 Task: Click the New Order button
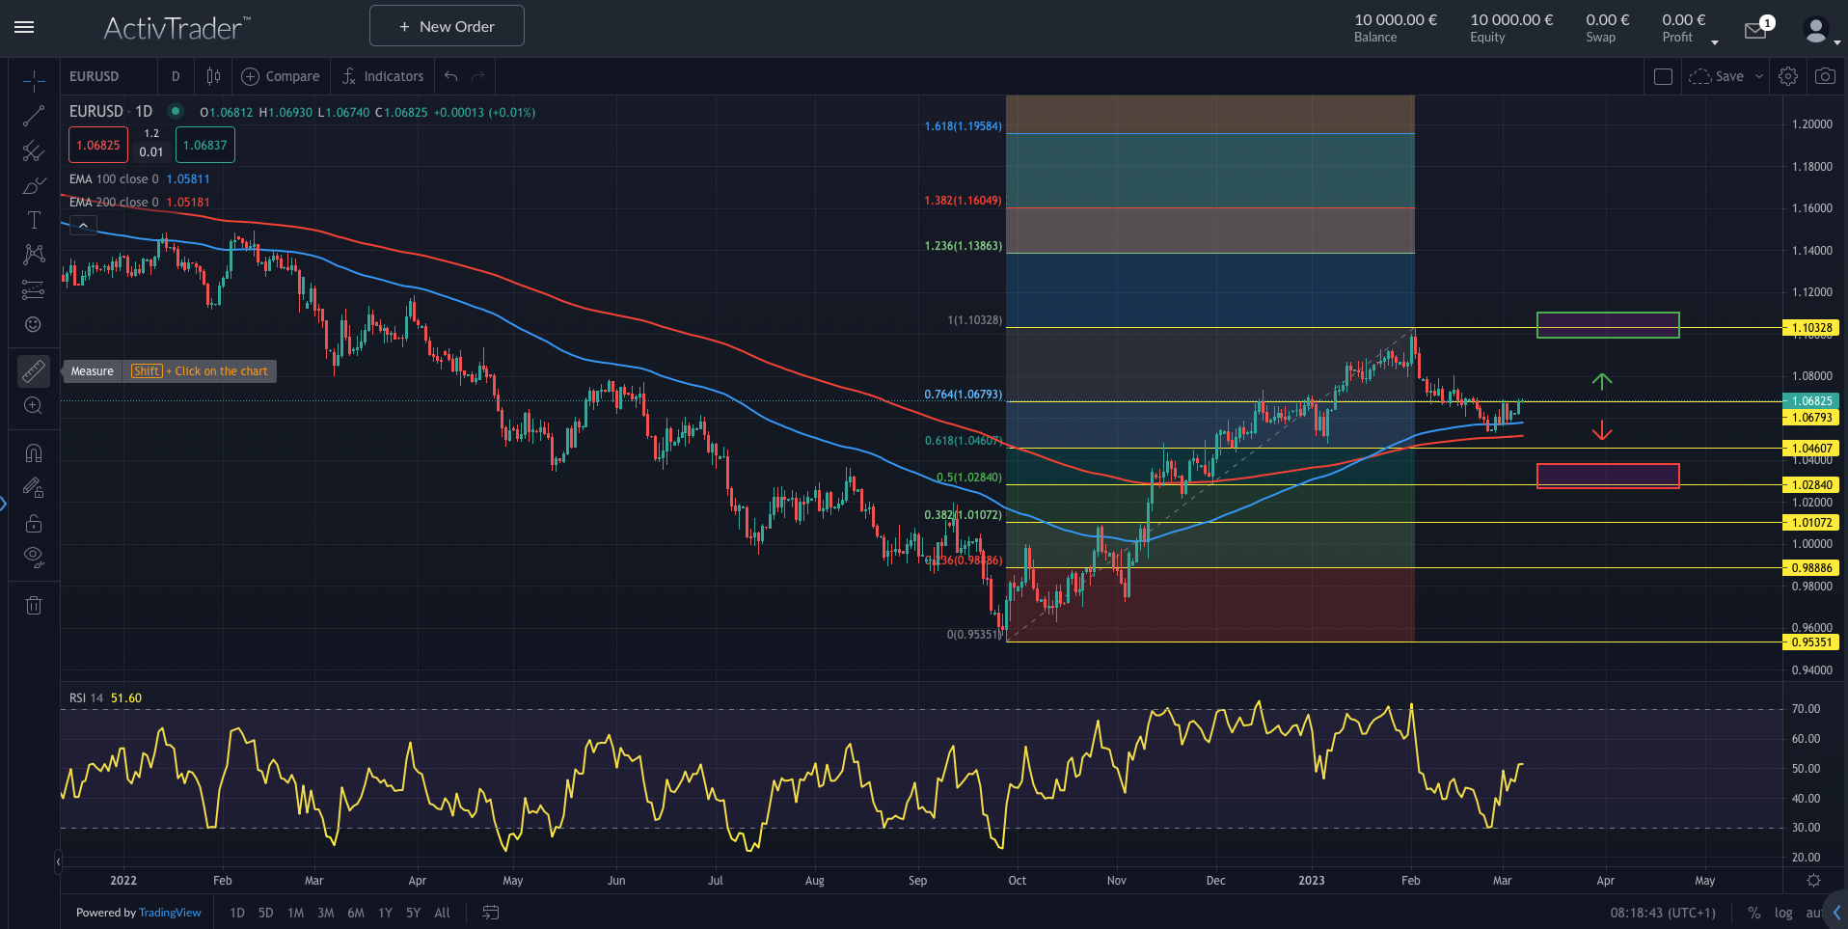point(446,25)
